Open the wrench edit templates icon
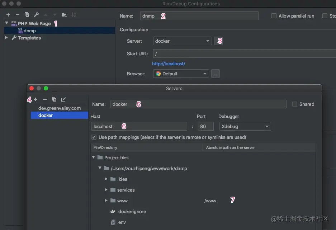 pos(36,15)
